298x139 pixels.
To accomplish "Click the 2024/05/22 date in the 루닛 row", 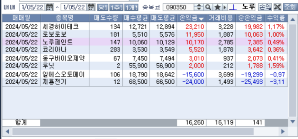I will tap(22, 66).
